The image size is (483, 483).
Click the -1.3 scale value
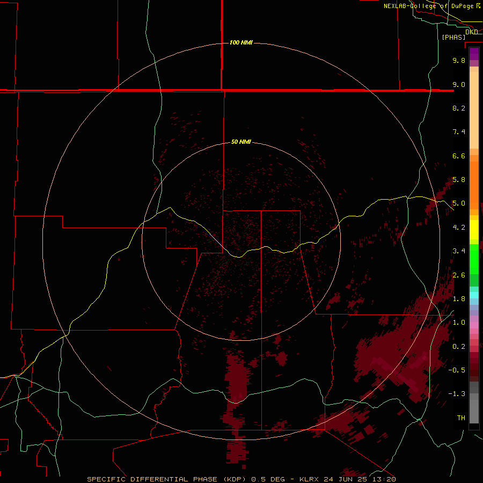pos(457,394)
